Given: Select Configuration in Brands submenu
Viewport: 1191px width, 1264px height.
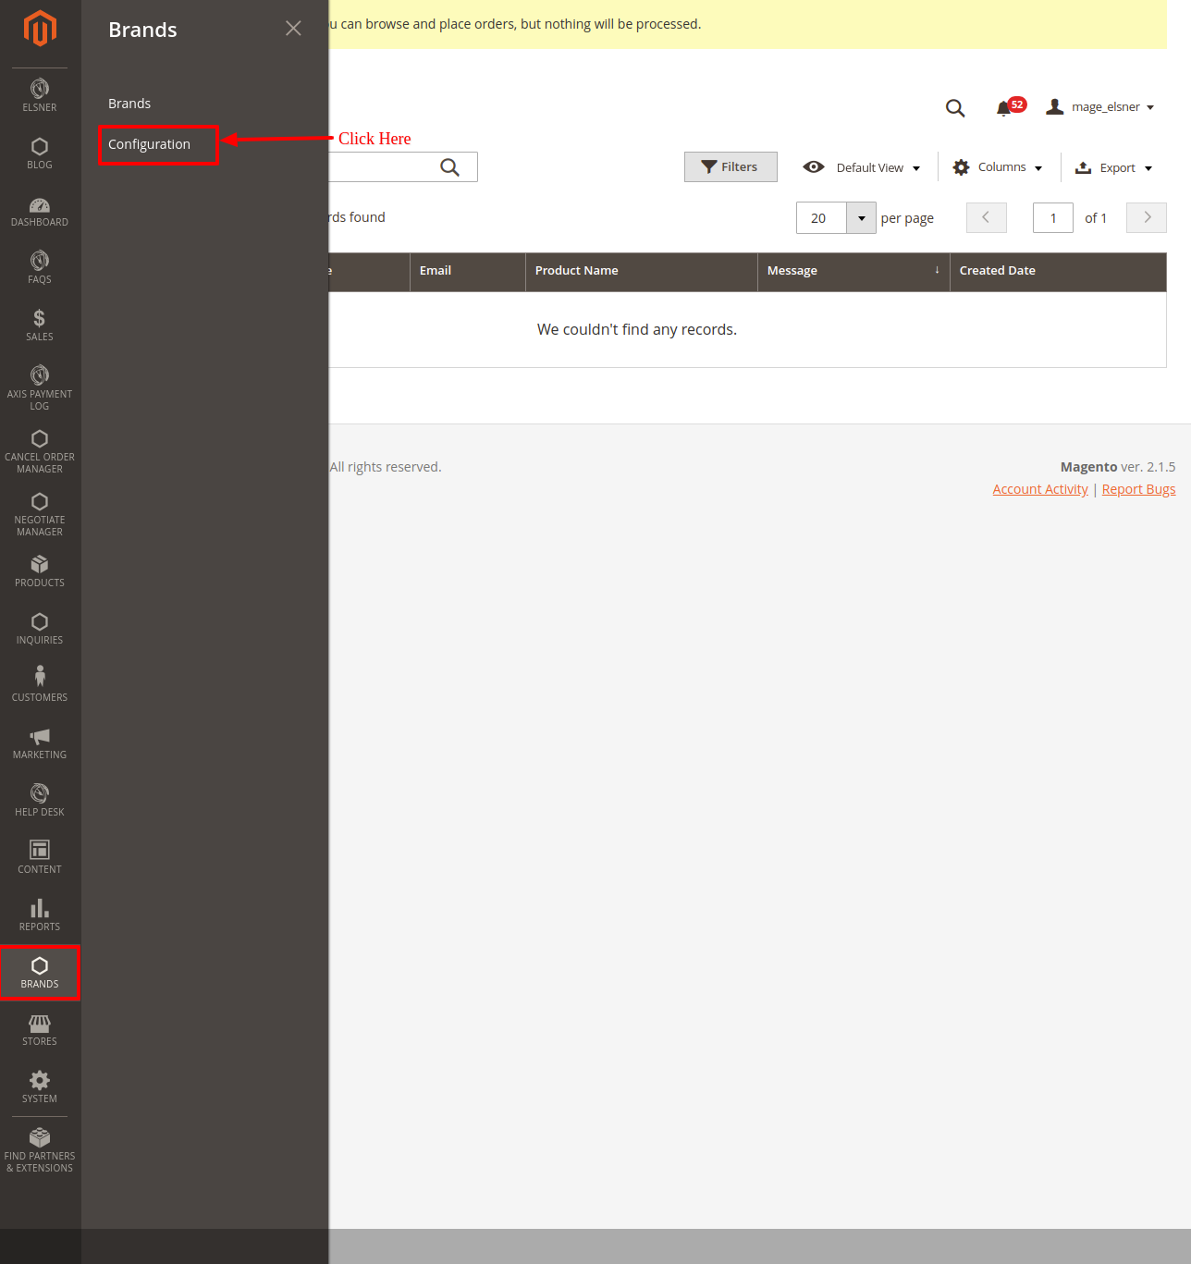Looking at the screenshot, I should click(150, 144).
